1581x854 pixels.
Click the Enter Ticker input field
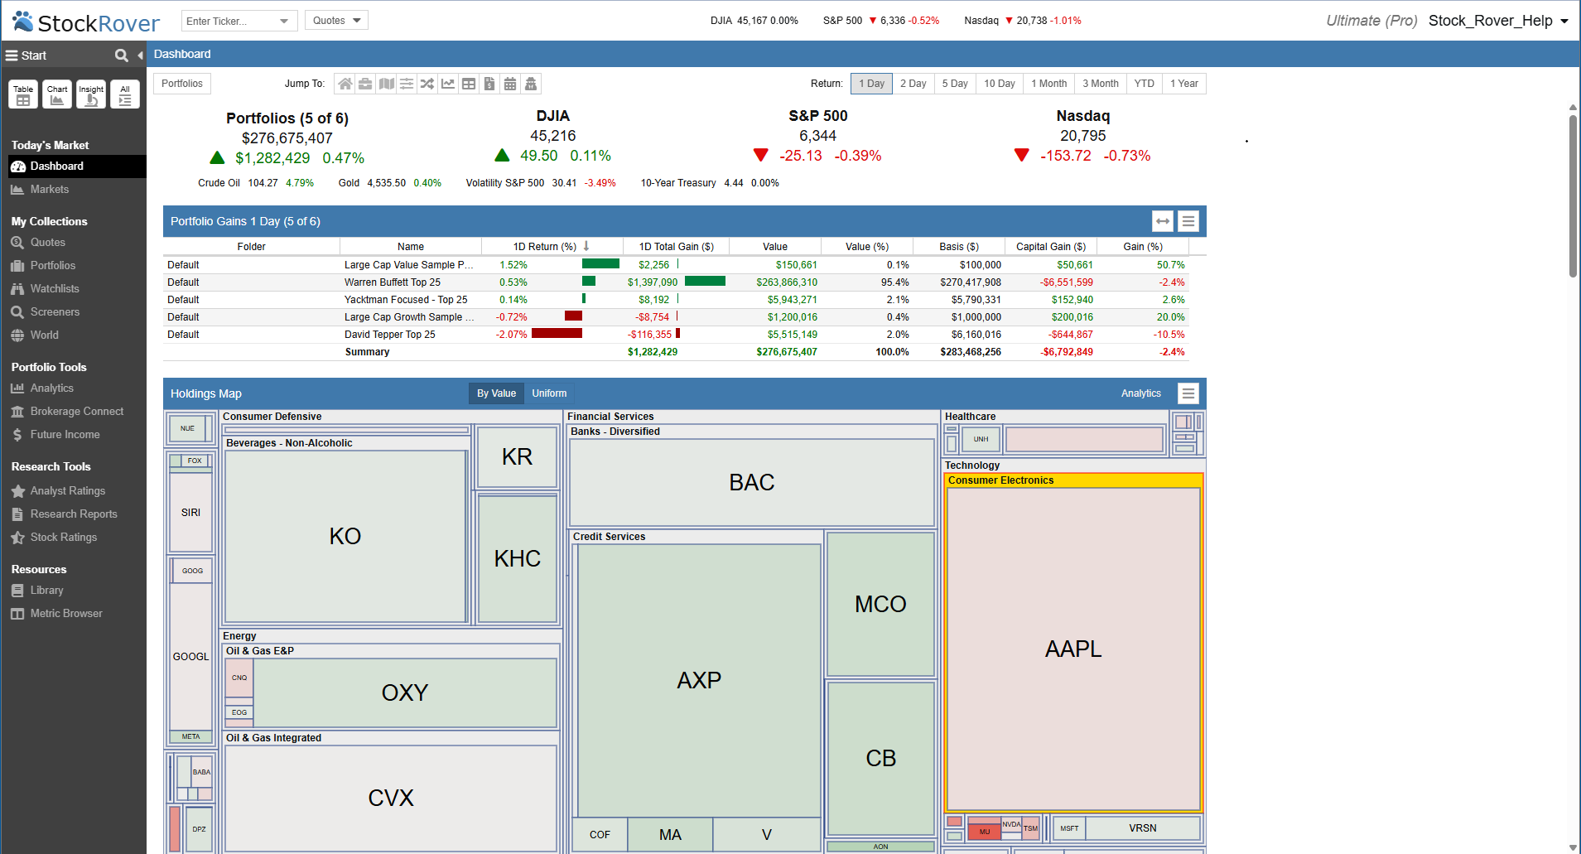click(x=229, y=21)
